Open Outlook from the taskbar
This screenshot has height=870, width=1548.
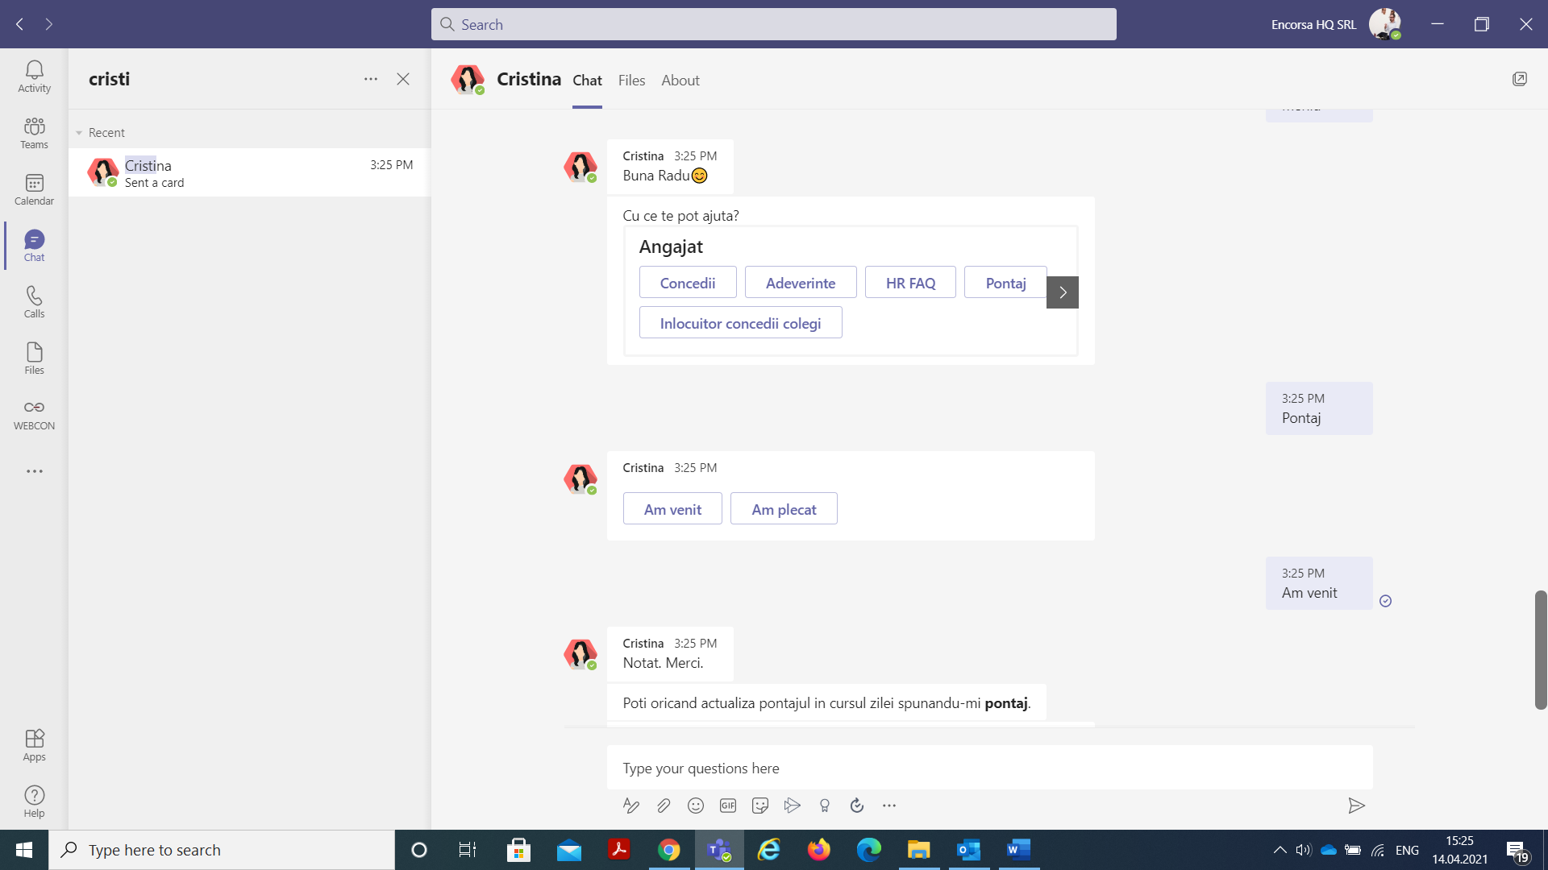968,850
